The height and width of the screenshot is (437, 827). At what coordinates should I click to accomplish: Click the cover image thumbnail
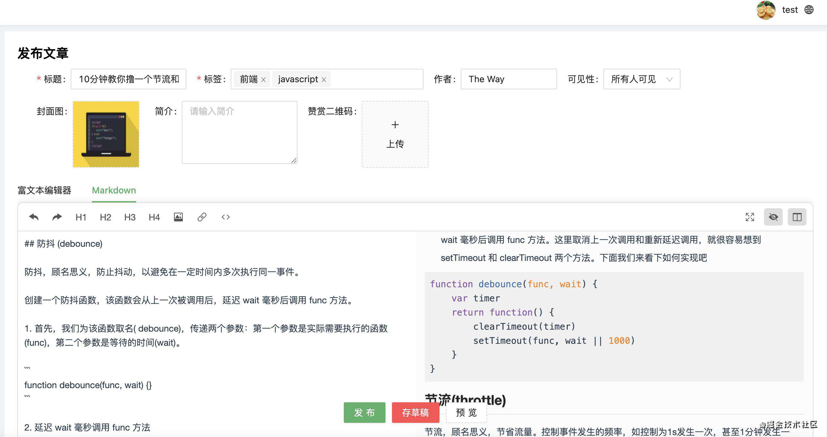pos(106,134)
